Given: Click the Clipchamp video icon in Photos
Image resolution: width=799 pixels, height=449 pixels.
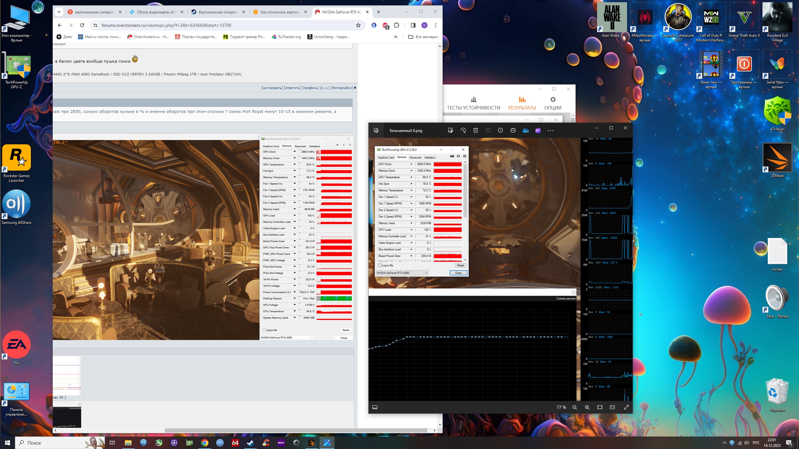Looking at the screenshot, I should tap(538, 131).
